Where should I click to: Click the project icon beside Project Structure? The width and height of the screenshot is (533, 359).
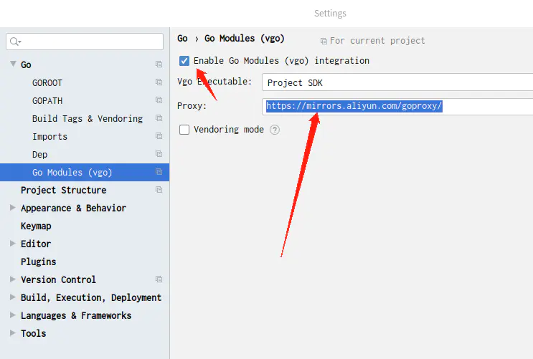[159, 190]
